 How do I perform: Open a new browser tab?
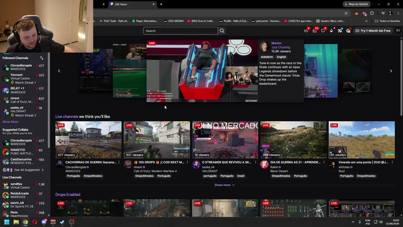coord(161,4)
